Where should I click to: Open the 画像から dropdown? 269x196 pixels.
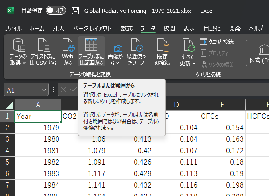click(115, 52)
